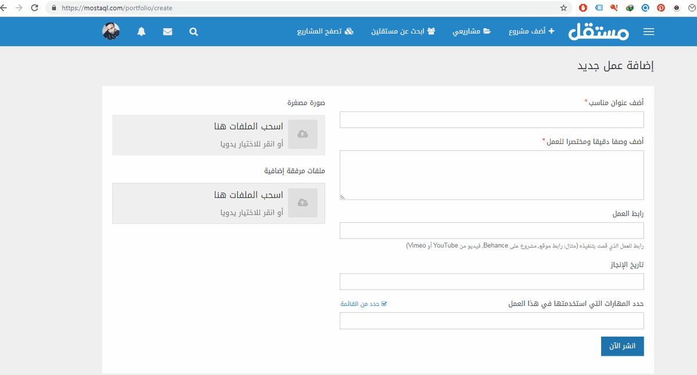Open أضف مشروع menu item
The height and width of the screenshot is (375, 697).
point(531,31)
